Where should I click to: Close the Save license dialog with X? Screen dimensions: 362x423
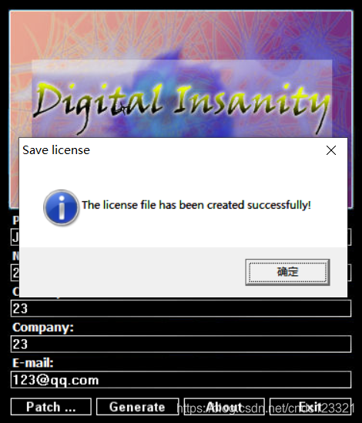coord(331,150)
